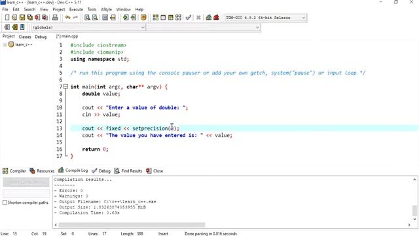Collapse the main function fold marker
419x236 pixels.
65,87
